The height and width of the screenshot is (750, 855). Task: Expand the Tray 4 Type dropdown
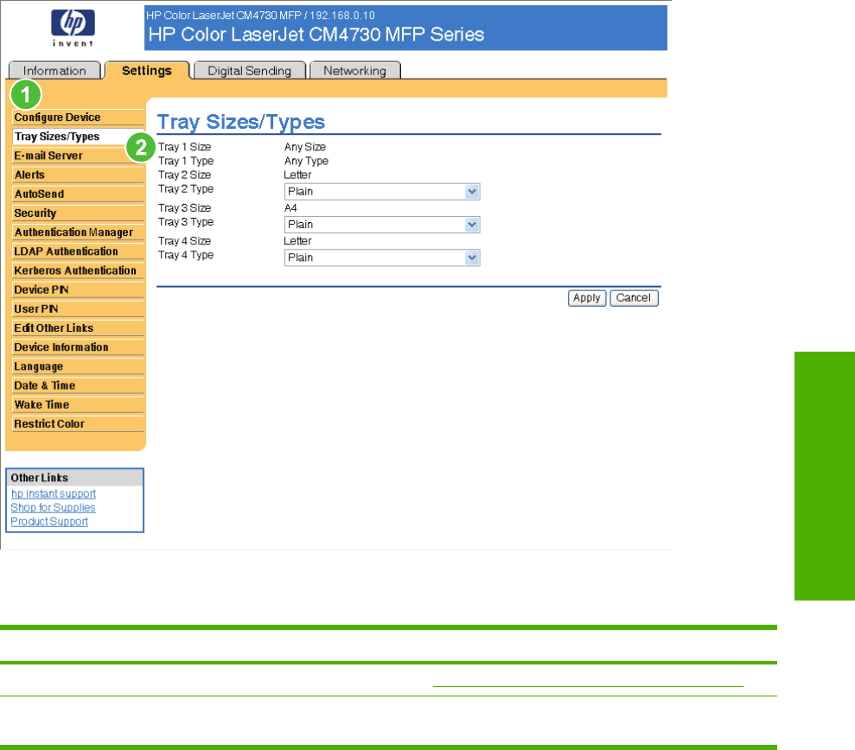[382, 257]
